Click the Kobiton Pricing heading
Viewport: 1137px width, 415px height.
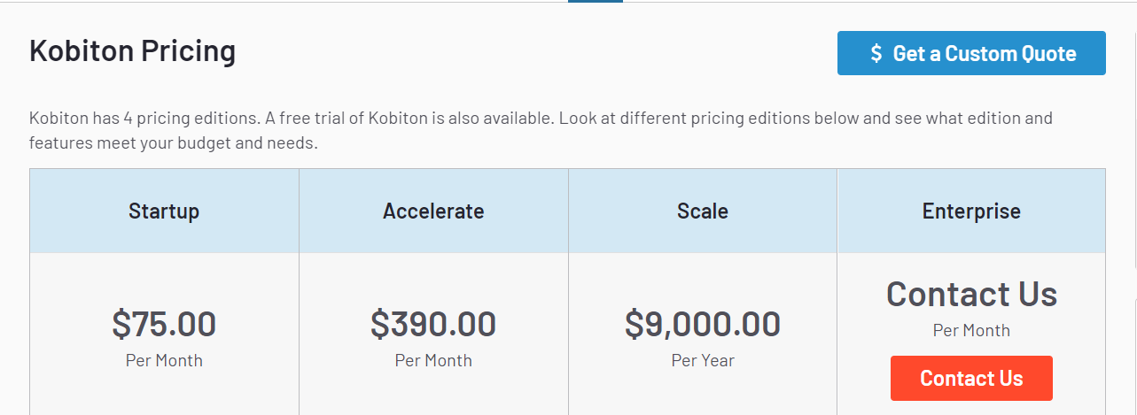[133, 51]
